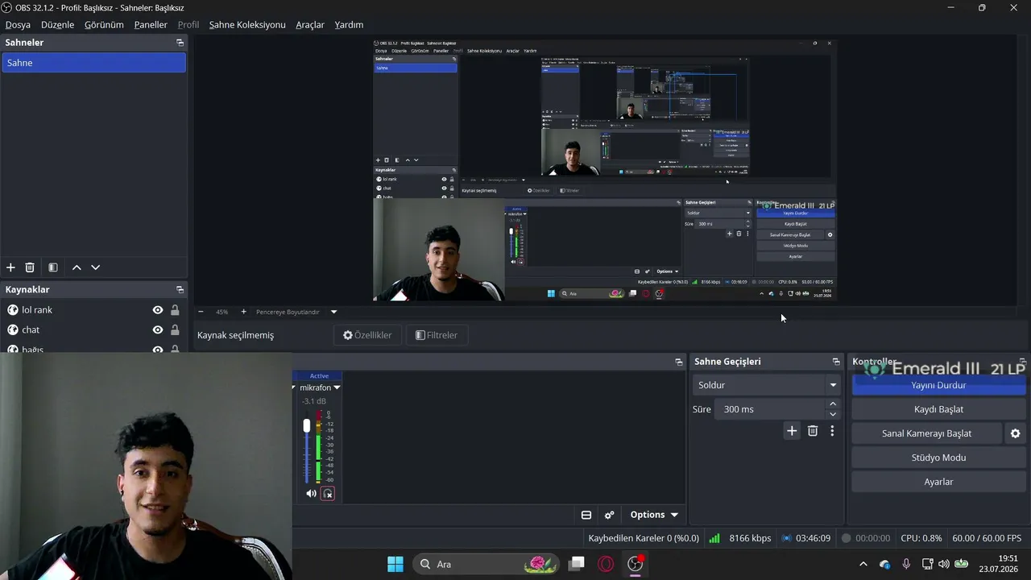
Task: Open the Sahne Koleksiyonu menu
Action: click(x=247, y=25)
